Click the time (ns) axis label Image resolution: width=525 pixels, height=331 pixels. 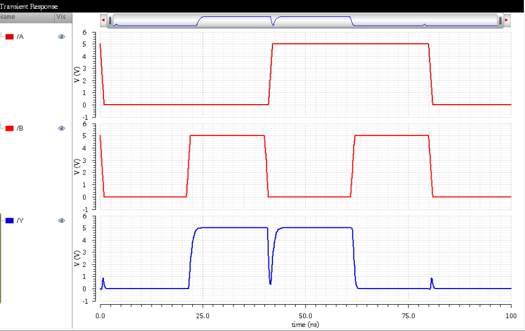click(x=305, y=325)
